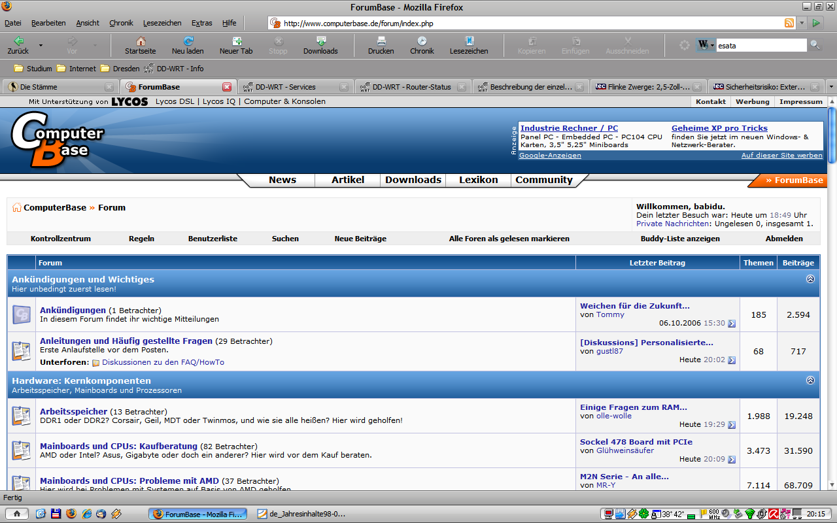Launch Firefox from quick launch bar

click(71, 514)
